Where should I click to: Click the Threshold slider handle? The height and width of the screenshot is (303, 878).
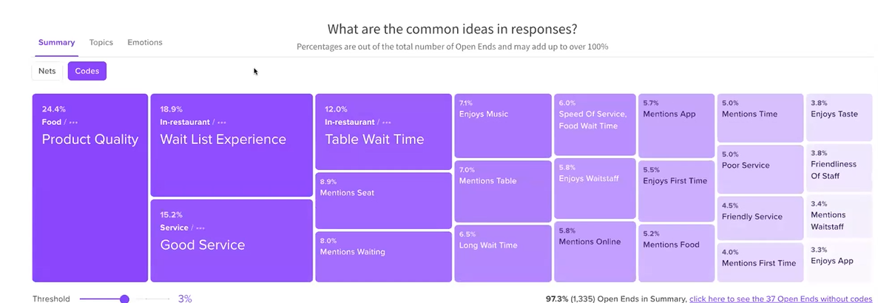tap(124, 299)
